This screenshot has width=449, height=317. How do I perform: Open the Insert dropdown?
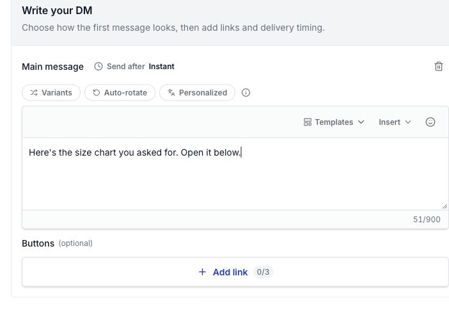point(395,122)
